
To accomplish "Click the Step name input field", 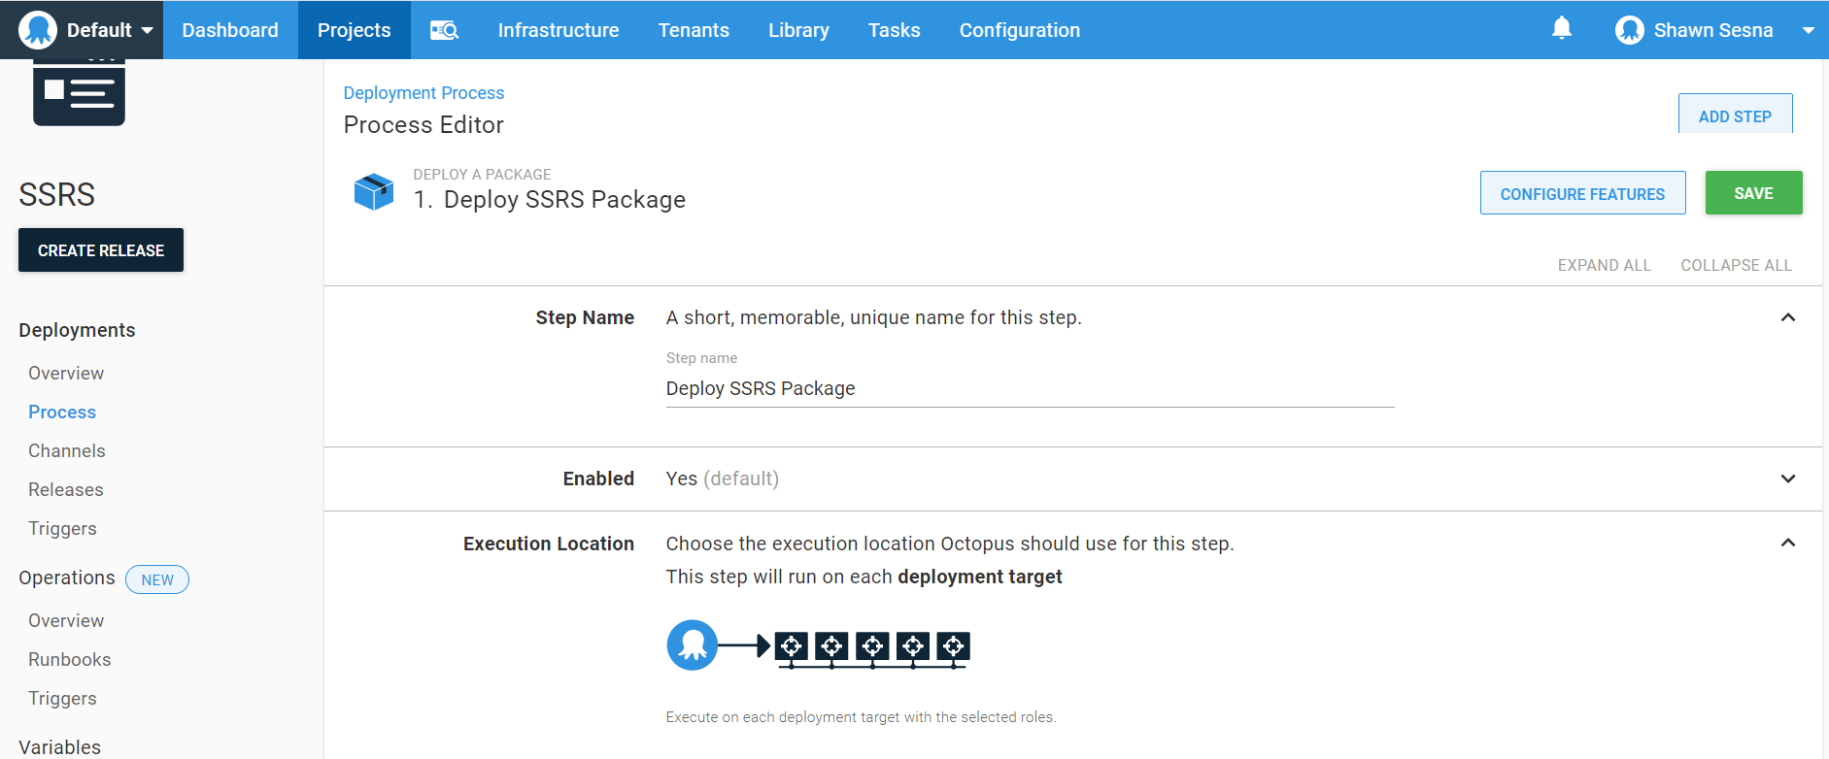I will coord(1029,388).
